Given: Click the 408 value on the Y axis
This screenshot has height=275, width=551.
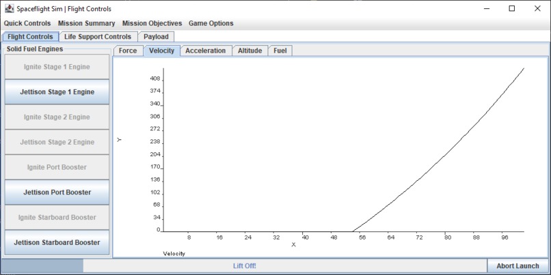Looking at the screenshot, I should coord(155,78).
